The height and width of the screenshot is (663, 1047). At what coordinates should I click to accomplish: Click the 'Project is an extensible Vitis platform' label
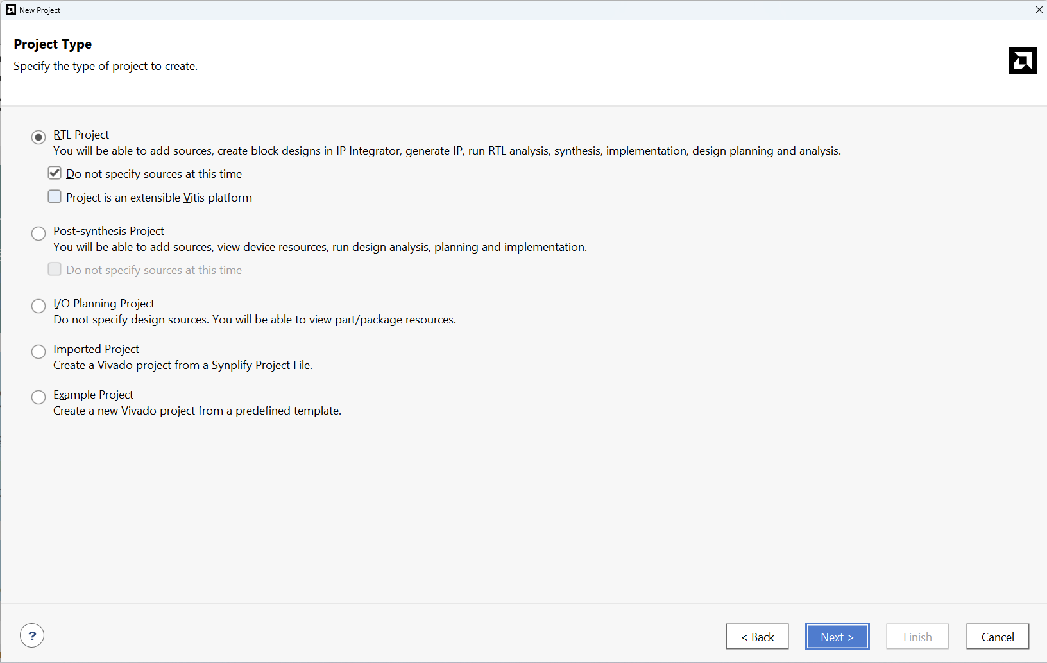click(x=159, y=198)
